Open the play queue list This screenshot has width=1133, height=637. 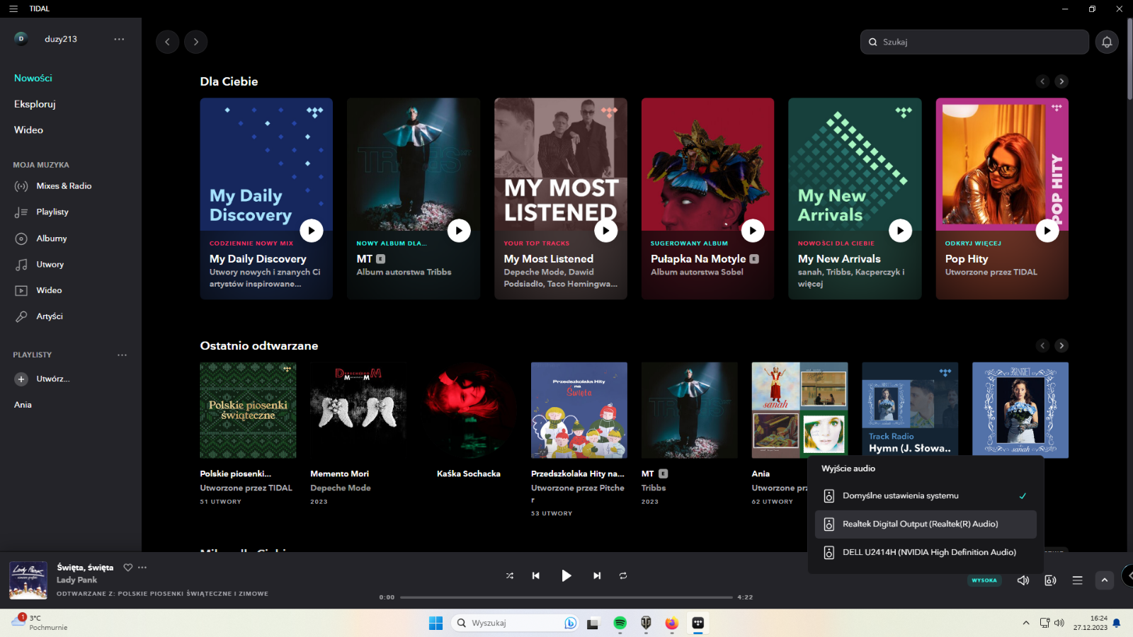click(1077, 580)
